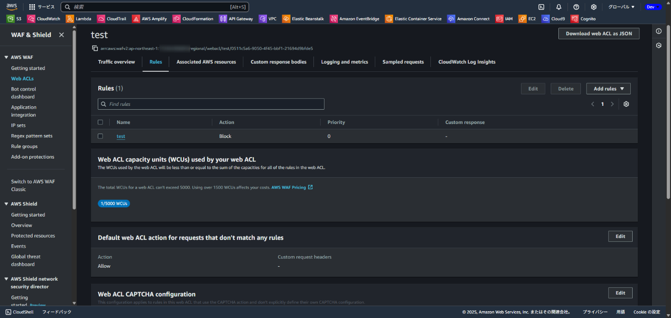The height and width of the screenshot is (318, 671).
Task: Click Download web ACL as JSON
Action: [x=599, y=34]
